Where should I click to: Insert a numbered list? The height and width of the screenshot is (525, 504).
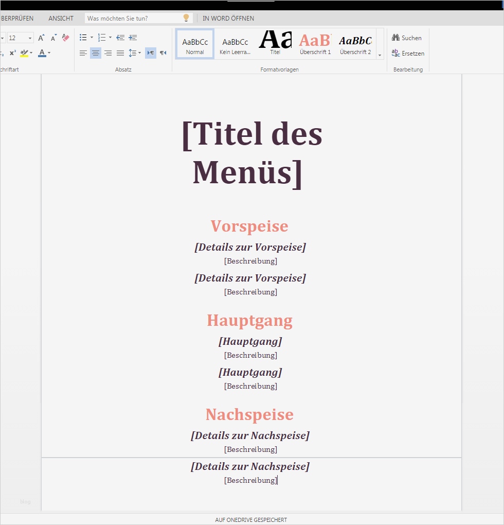click(x=102, y=38)
